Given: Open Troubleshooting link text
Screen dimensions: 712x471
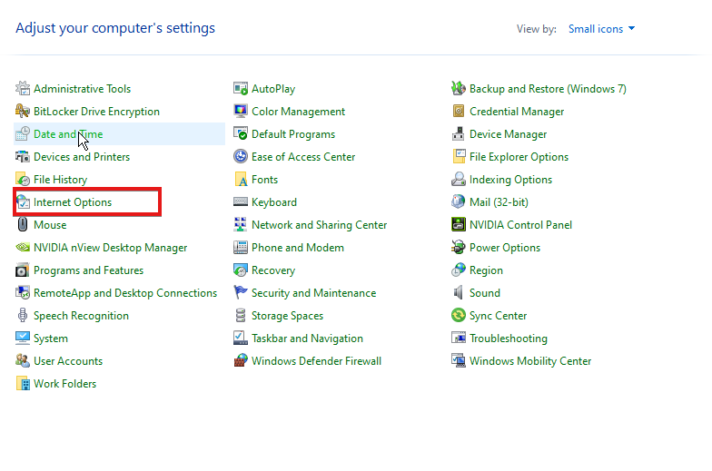Looking at the screenshot, I should point(509,339).
